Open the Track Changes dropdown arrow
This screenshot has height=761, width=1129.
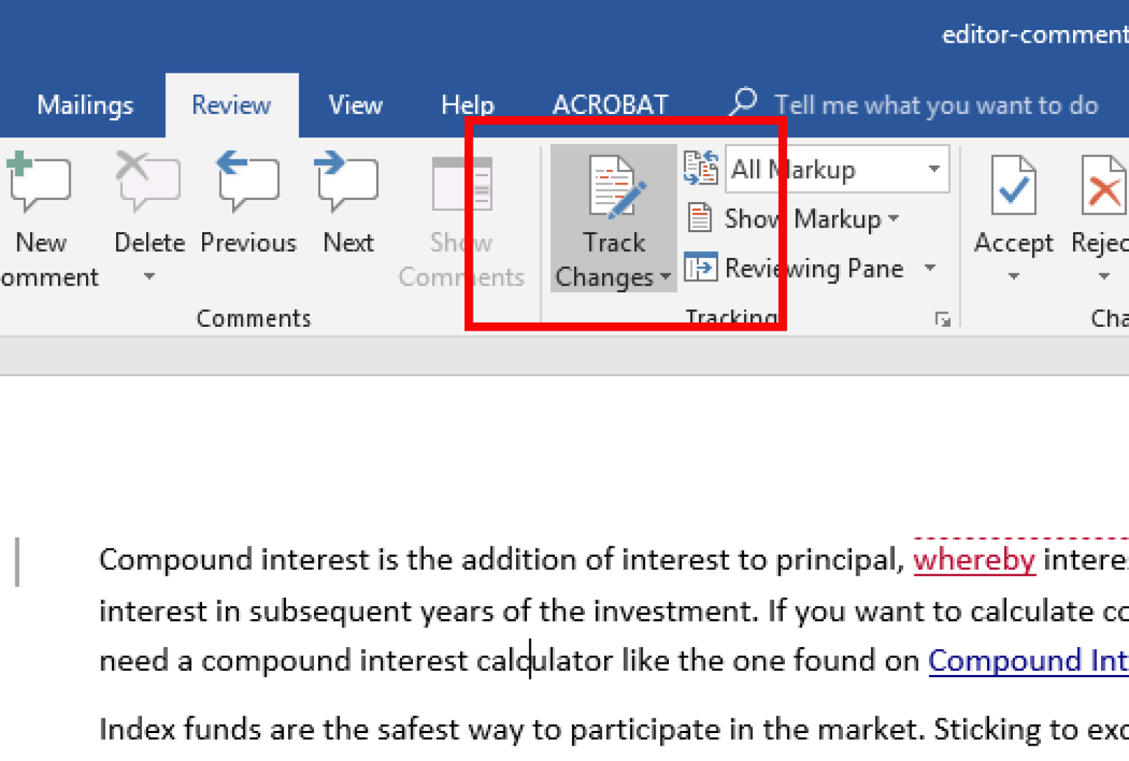665,279
